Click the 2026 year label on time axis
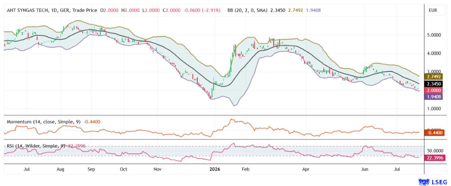Image resolution: width=451 pixels, height=186 pixels. click(215, 169)
